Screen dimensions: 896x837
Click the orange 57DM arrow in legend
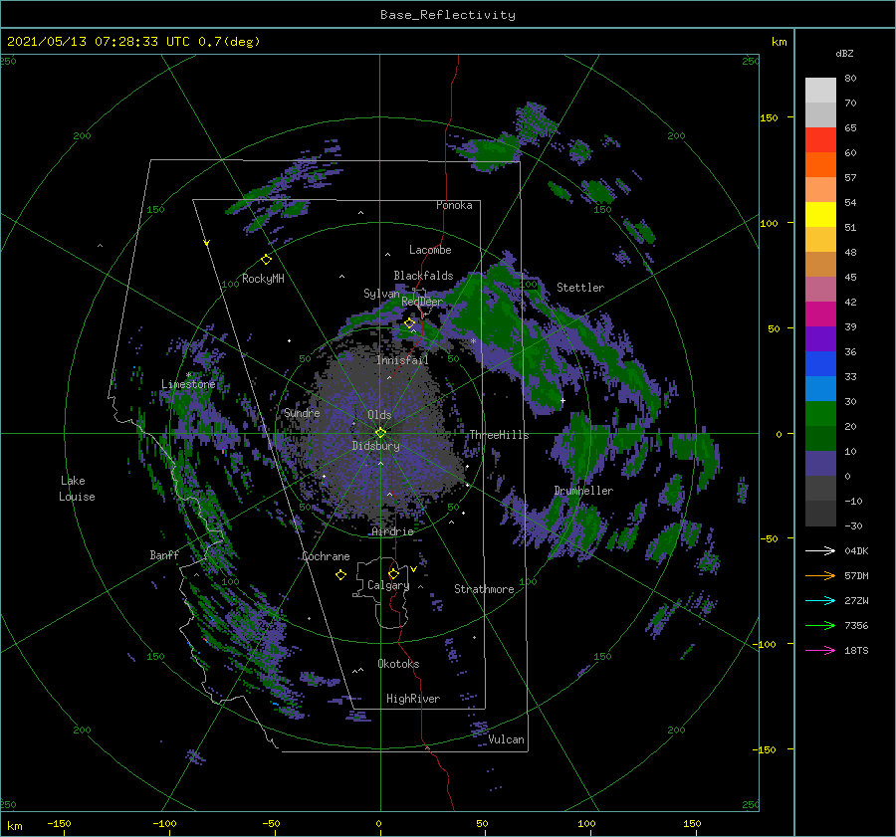(820, 576)
